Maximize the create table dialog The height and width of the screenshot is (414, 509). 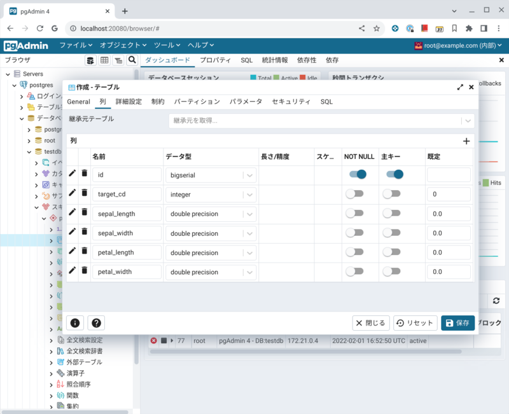tap(460, 87)
